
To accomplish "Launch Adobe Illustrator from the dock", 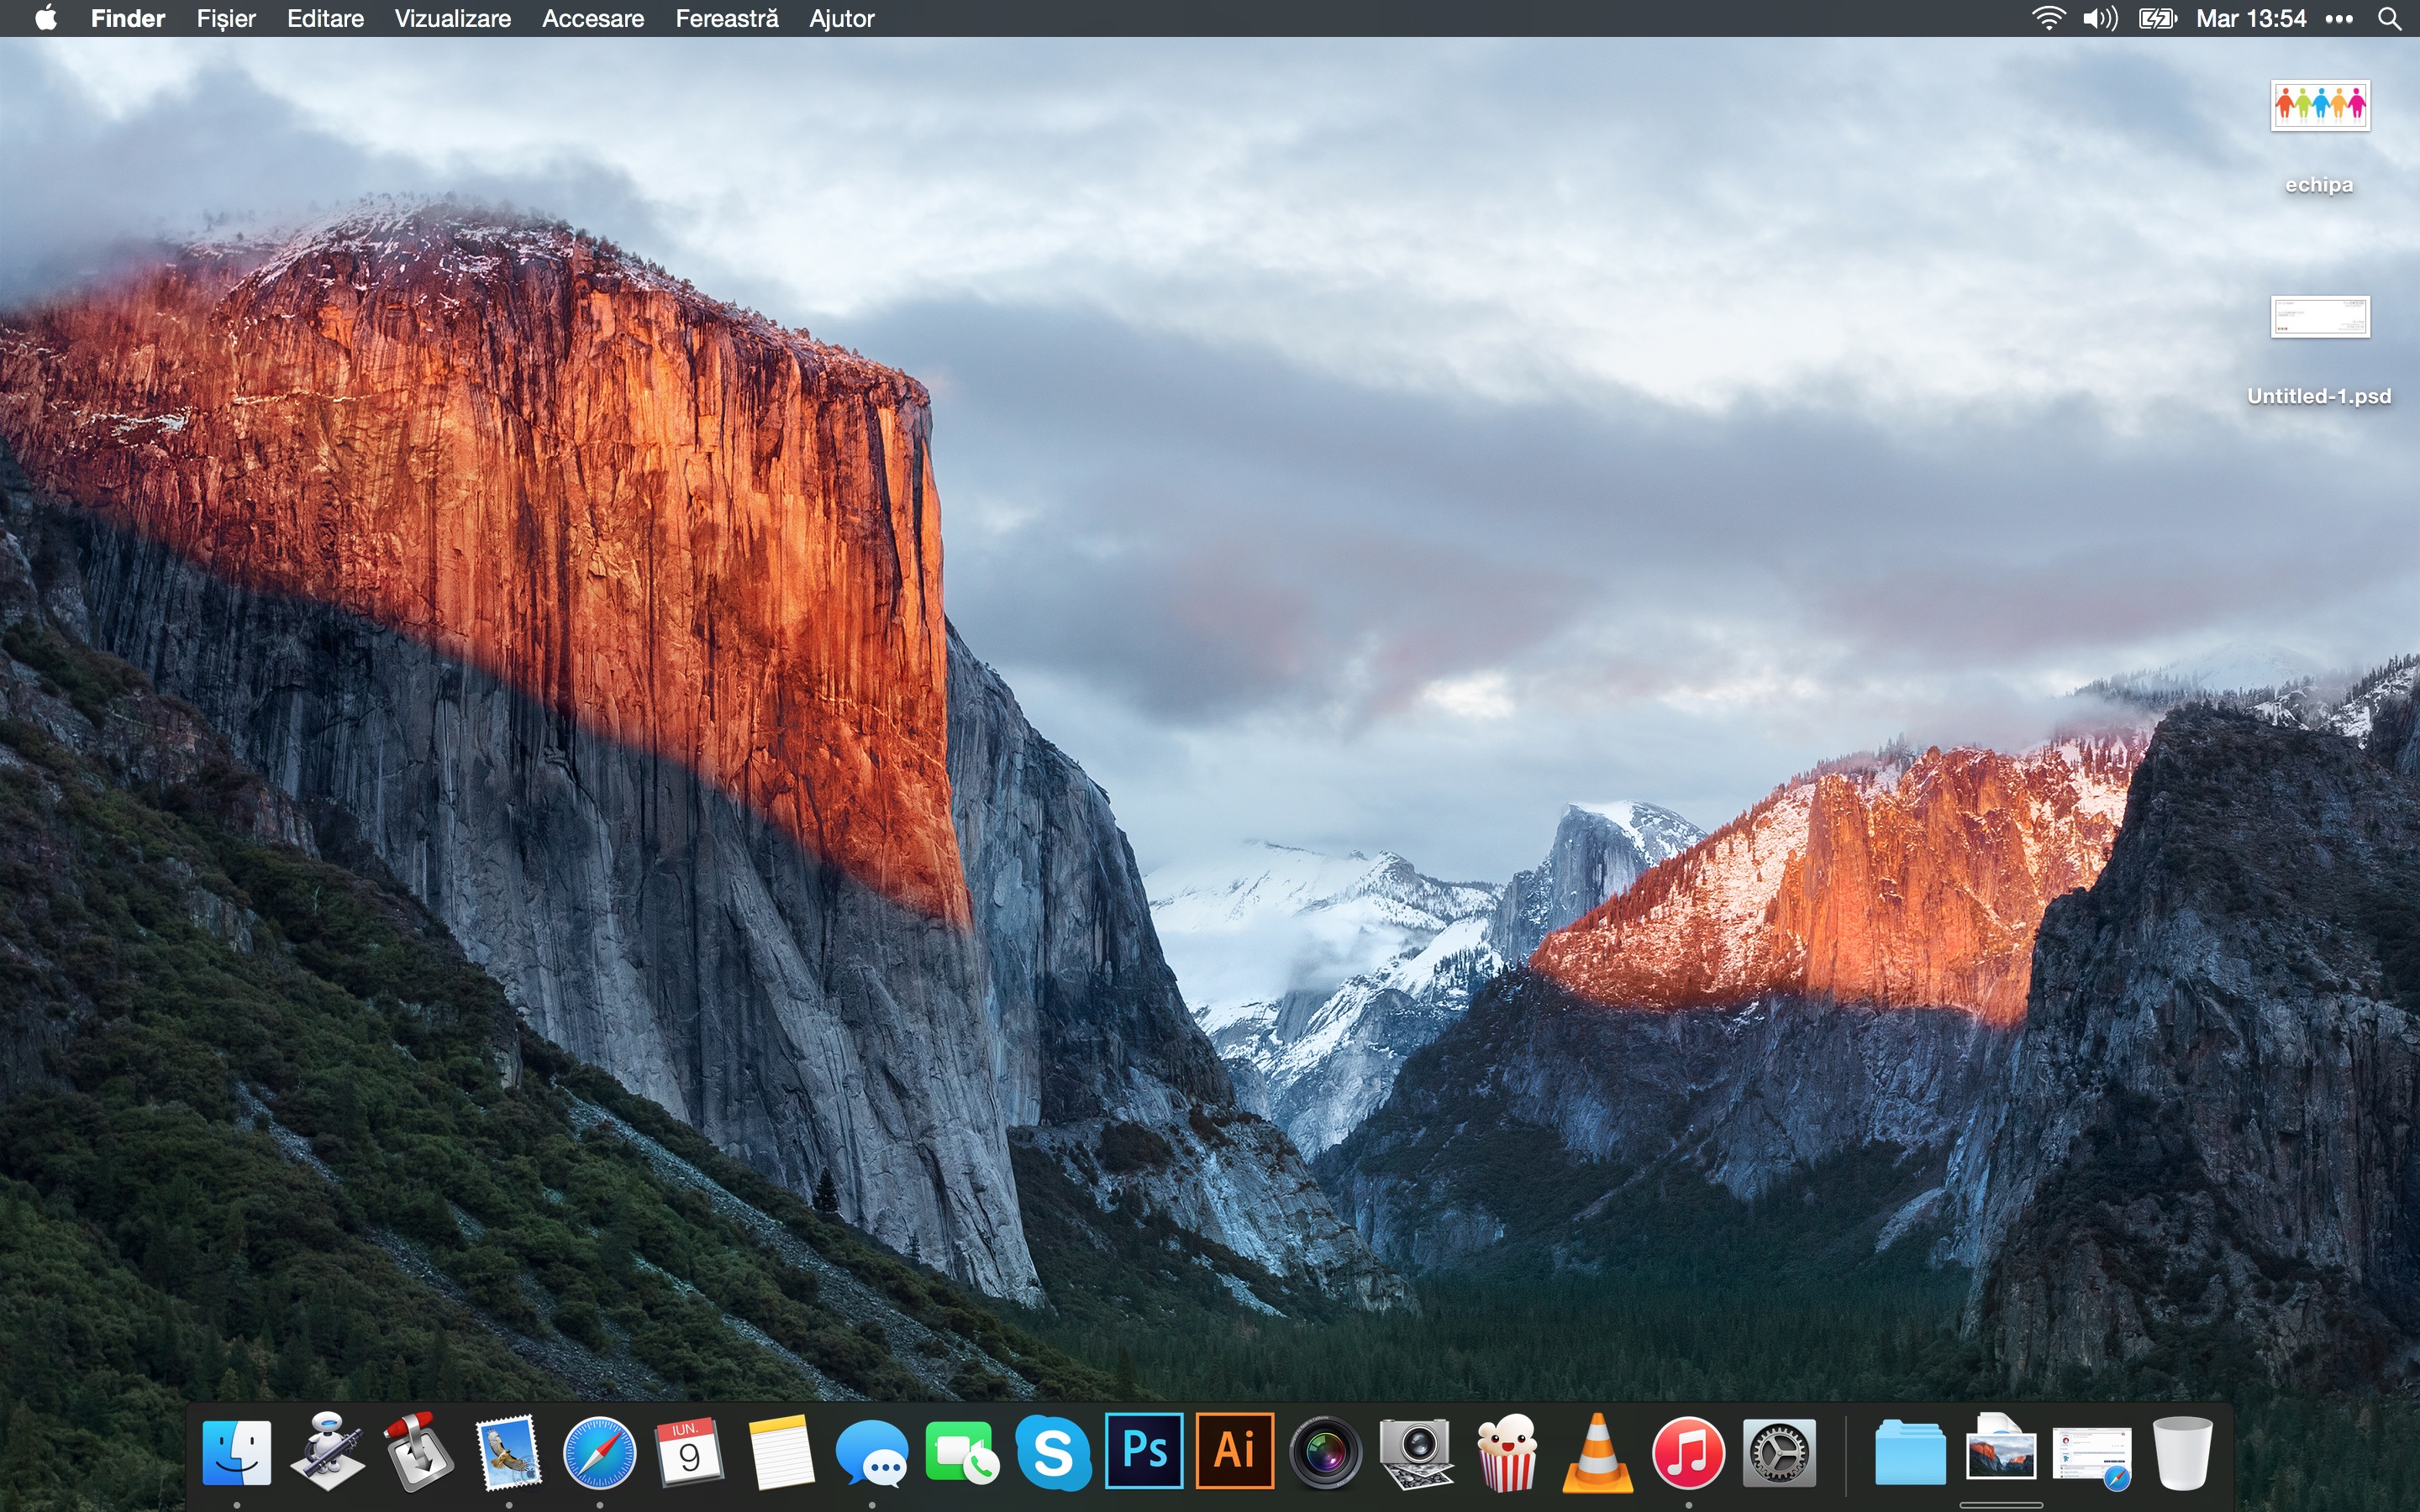I will [1235, 1450].
